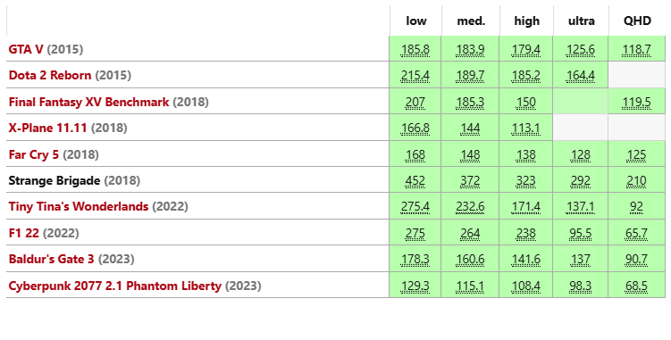Click Dota 2 Reborn ultra value 164.4
The image size is (671, 340).
(580, 76)
